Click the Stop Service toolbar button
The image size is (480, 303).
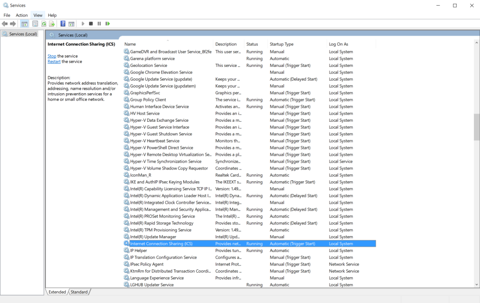pos(91,23)
